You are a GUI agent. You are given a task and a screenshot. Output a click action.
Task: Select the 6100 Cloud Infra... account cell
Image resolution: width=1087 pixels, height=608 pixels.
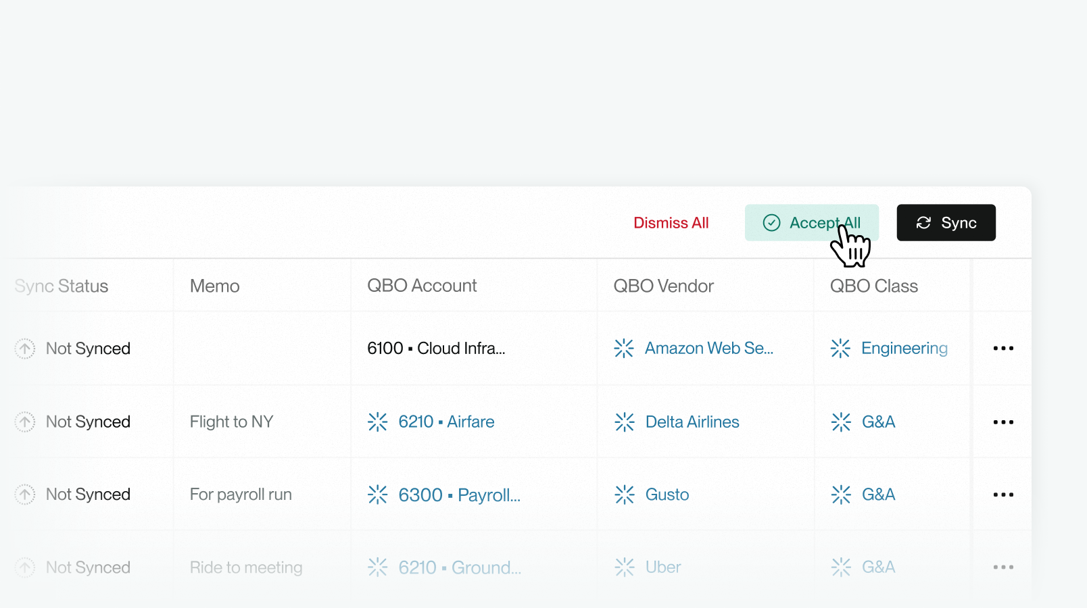click(x=436, y=349)
